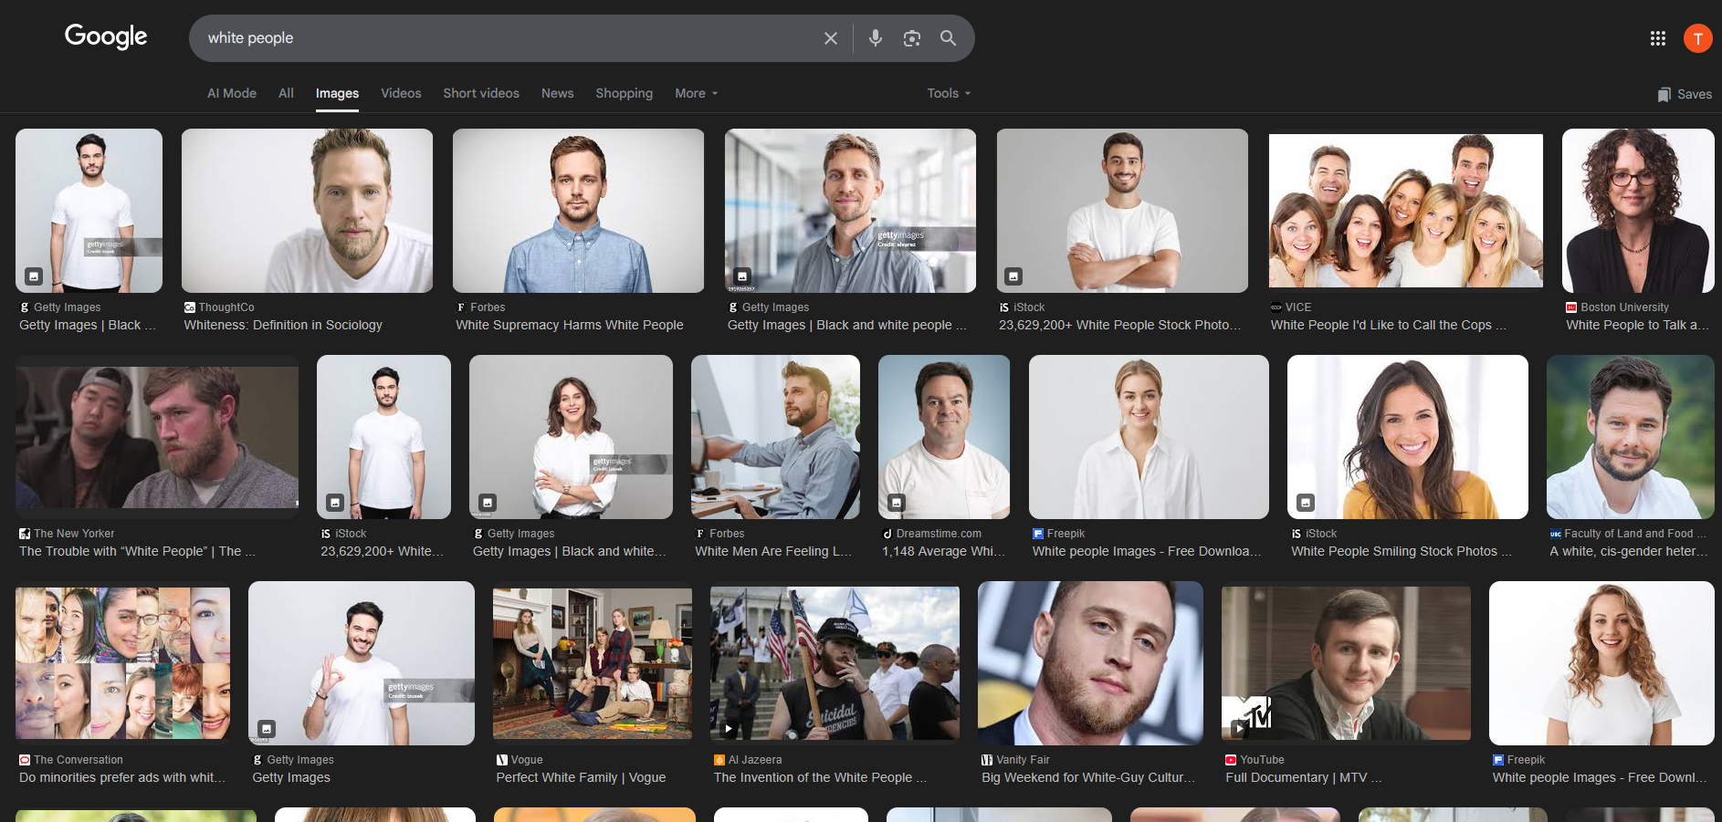Screen dimensions: 1722x822
Task: Click The New Yorker source favicon
Action: 25,534
